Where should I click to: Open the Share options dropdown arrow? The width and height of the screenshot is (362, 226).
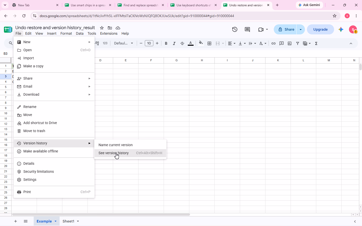[x=301, y=29]
